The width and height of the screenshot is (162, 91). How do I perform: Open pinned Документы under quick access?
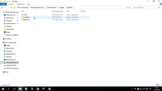pyautogui.click(x=10, y=18)
